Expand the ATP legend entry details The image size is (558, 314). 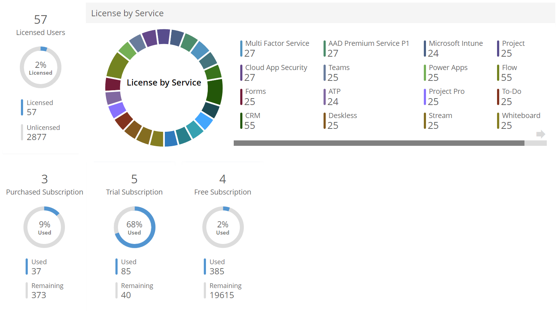(x=325, y=96)
